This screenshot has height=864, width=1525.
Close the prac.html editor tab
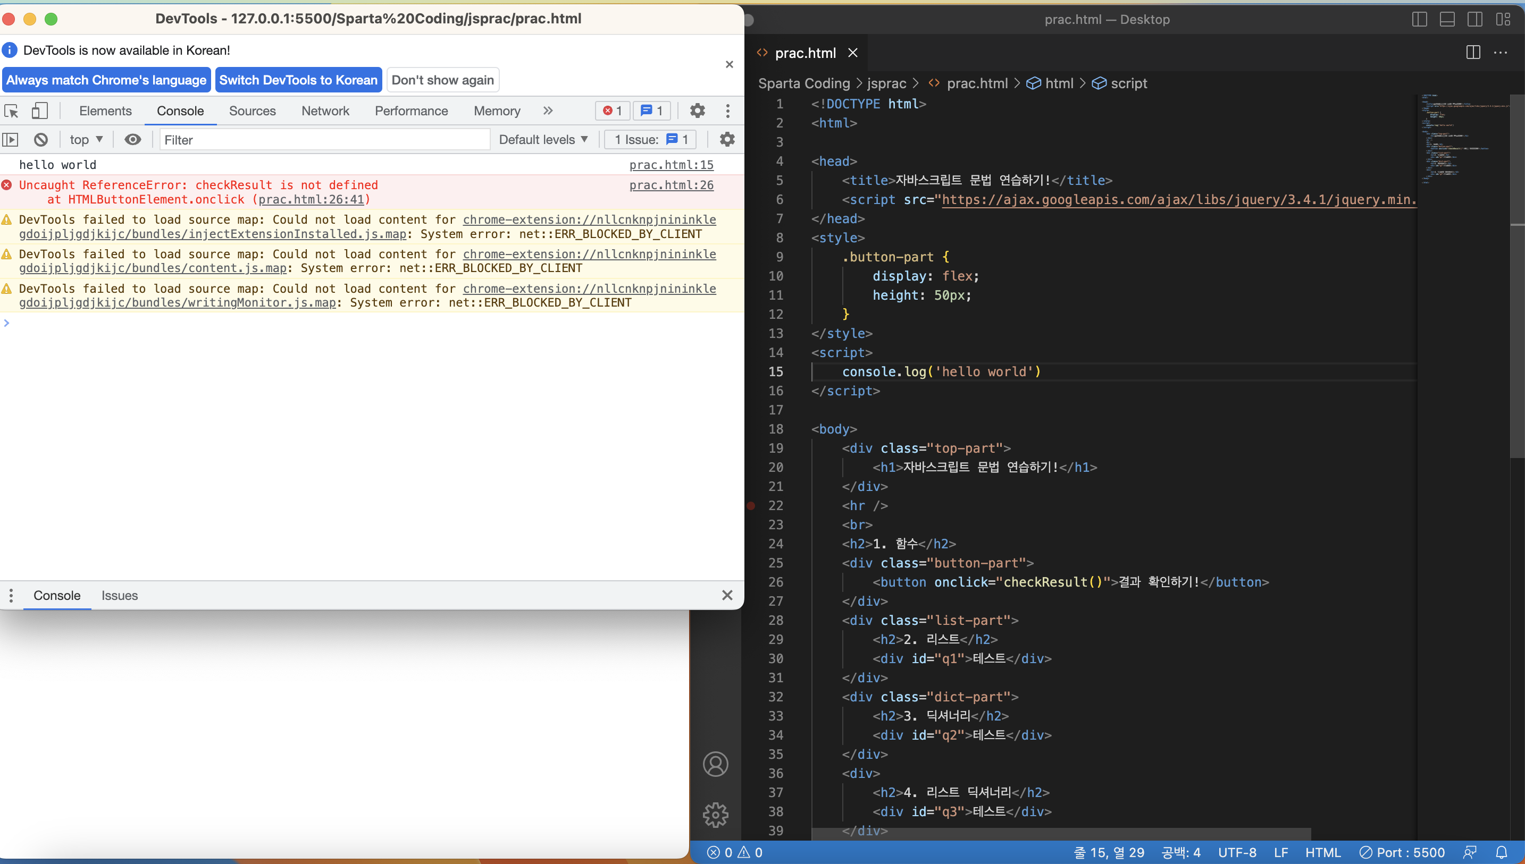[852, 53]
